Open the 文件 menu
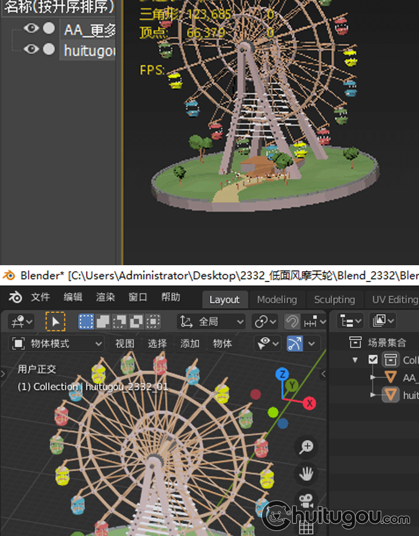 tap(40, 298)
